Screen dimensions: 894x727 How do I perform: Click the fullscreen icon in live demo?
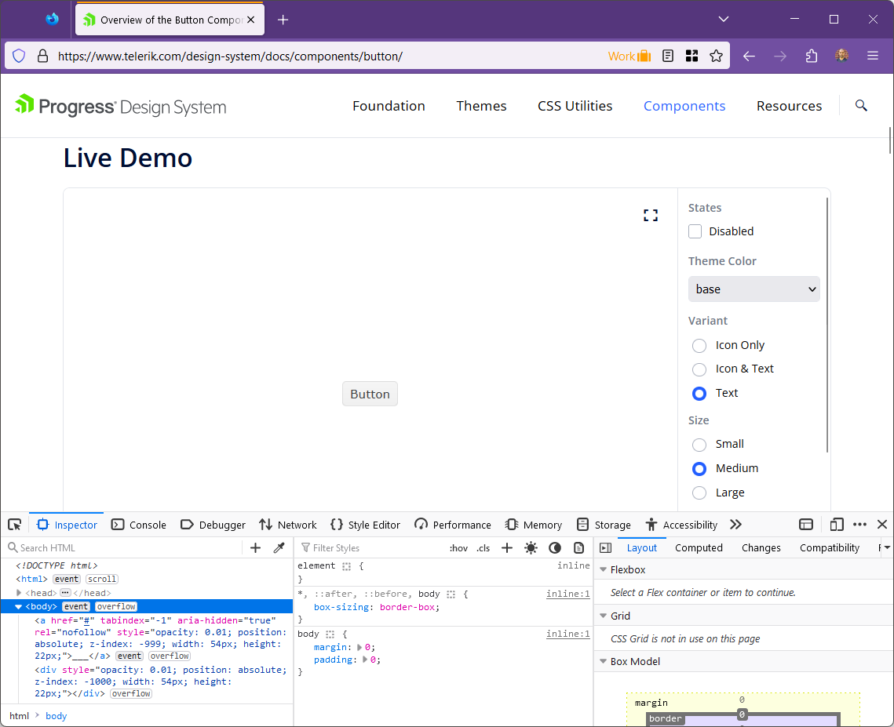click(x=650, y=216)
